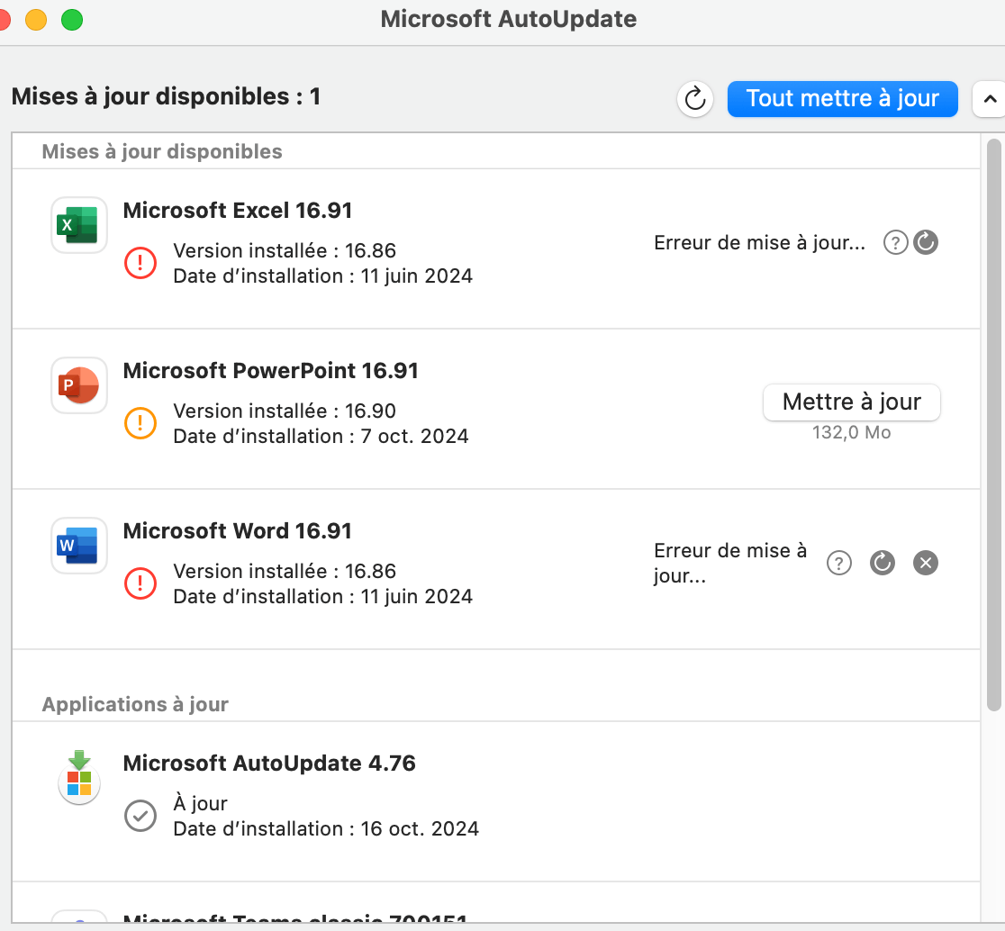
Task: Click the Applications à jour section header
Action: [x=135, y=704]
